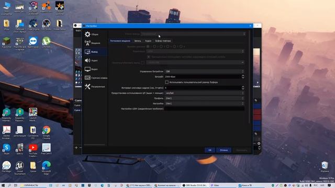The height and width of the screenshot is (188, 335).
Task: Select the Output settings monitor icon
Action: [87, 52]
